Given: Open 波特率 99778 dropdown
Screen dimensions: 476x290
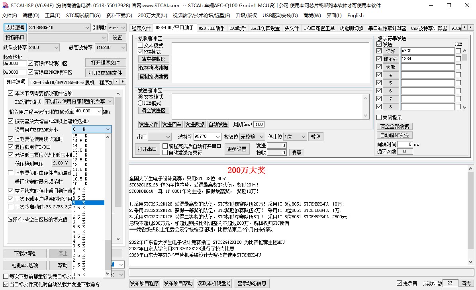Looking at the screenshot, I should click(208, 137).
